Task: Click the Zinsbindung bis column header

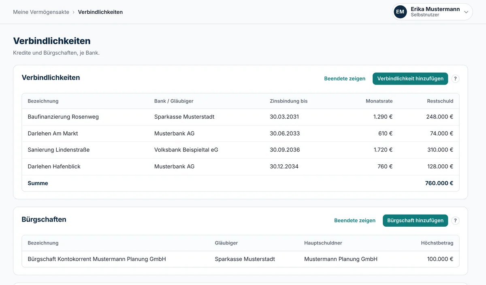Action: pyautogui.click(x=289, y=101)
